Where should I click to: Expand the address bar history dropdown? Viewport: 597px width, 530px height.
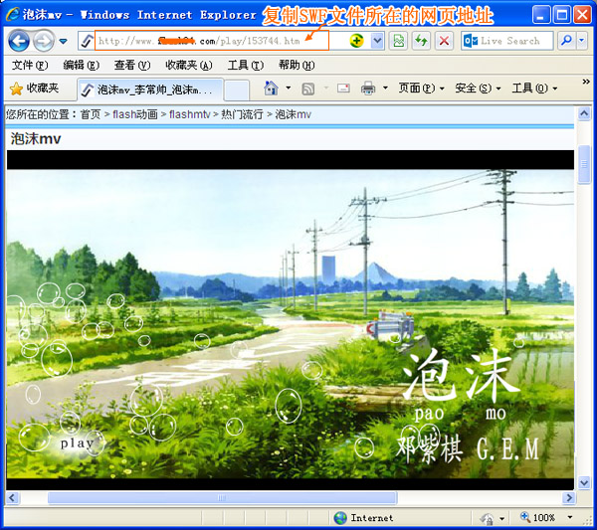point(377,41)
